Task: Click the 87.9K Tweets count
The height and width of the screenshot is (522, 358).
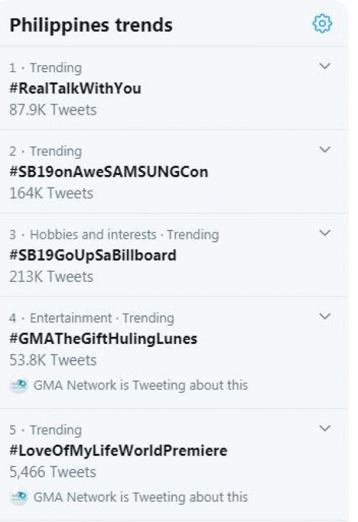Action: coord(53,110)
